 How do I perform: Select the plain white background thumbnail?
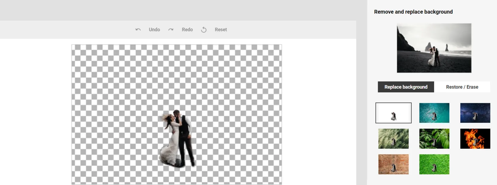coord(393,113)
